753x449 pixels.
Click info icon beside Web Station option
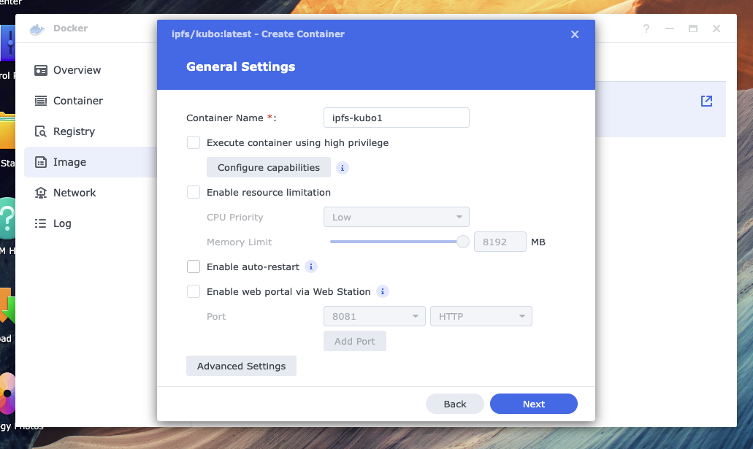(383, 292)
